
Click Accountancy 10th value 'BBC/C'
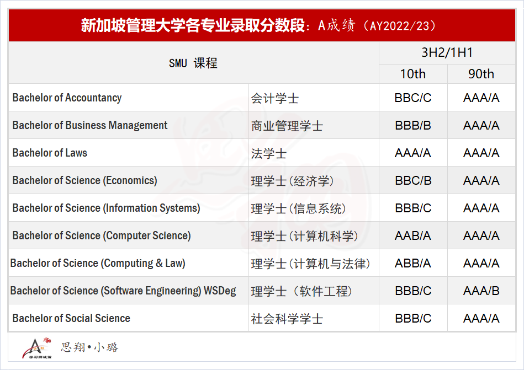pos(412,98)
